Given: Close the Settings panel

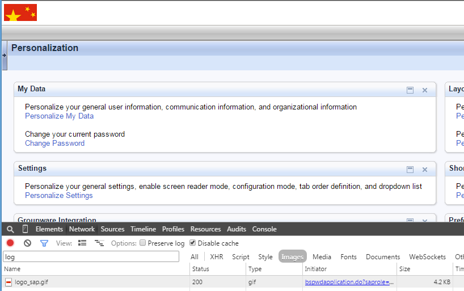Looking at the screenshot, I should pyautogui.click(x=425, y=170).
